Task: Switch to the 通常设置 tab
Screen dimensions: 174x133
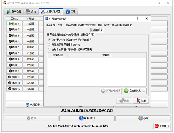Action: pos(14,12)
